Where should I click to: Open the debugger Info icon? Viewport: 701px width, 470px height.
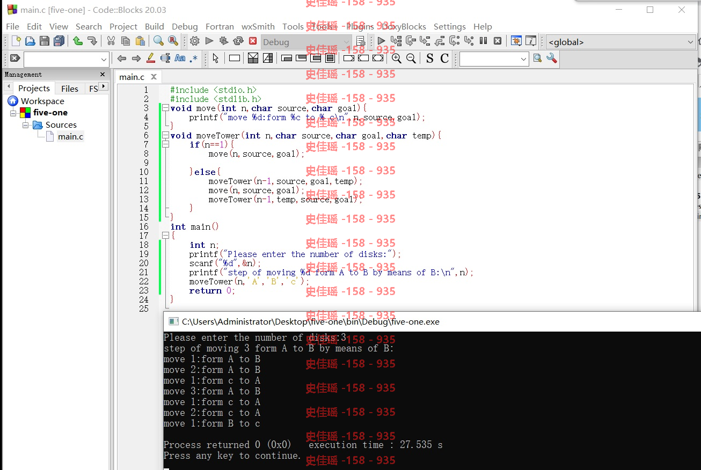click(531, 41)
